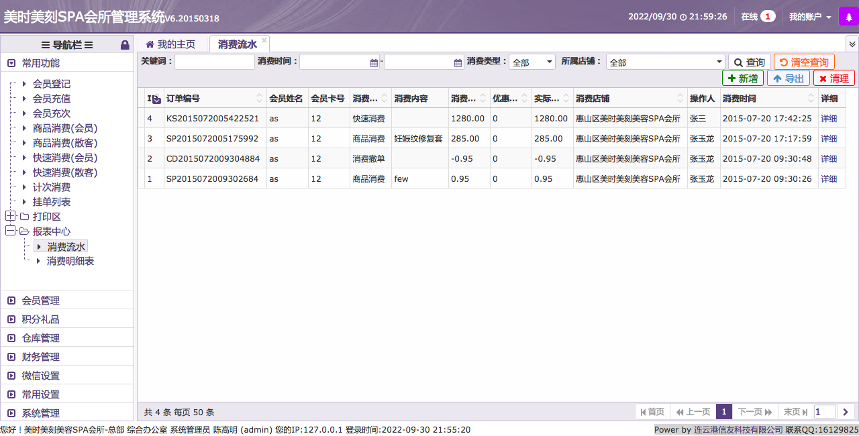The image size is (859, 436).
Task: Click the 关键词 keyword input field
Action: click(x=214, y=62)
